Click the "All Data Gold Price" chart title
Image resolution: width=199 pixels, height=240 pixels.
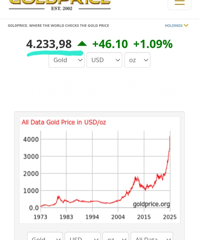coord(64,122)
